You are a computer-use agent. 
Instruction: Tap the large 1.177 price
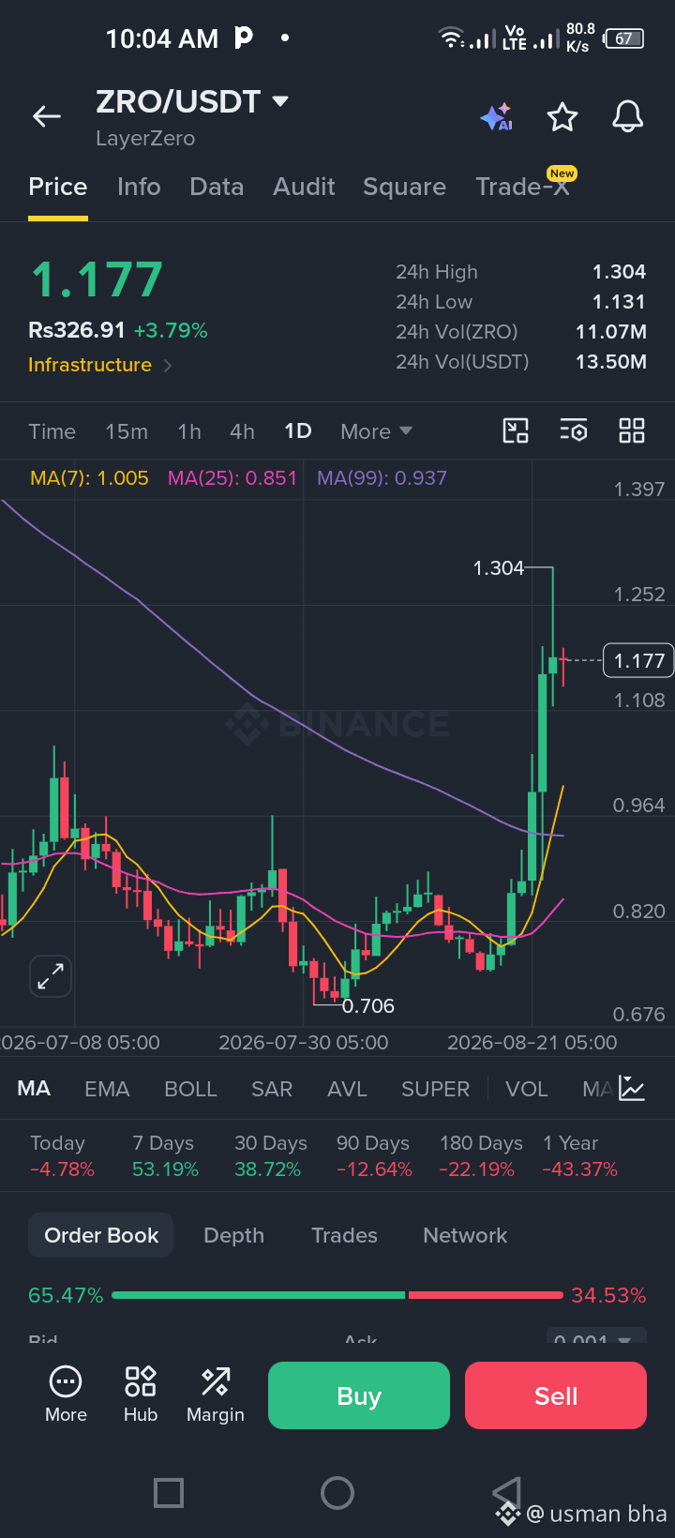coord(97,279)
